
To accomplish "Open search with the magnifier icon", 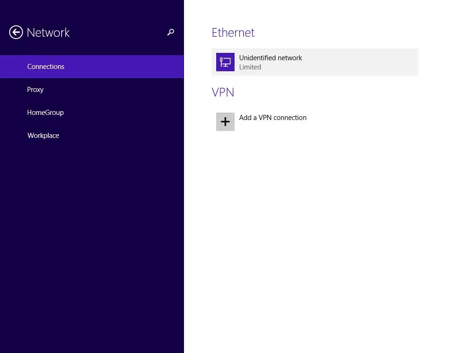I will point(171,32).
